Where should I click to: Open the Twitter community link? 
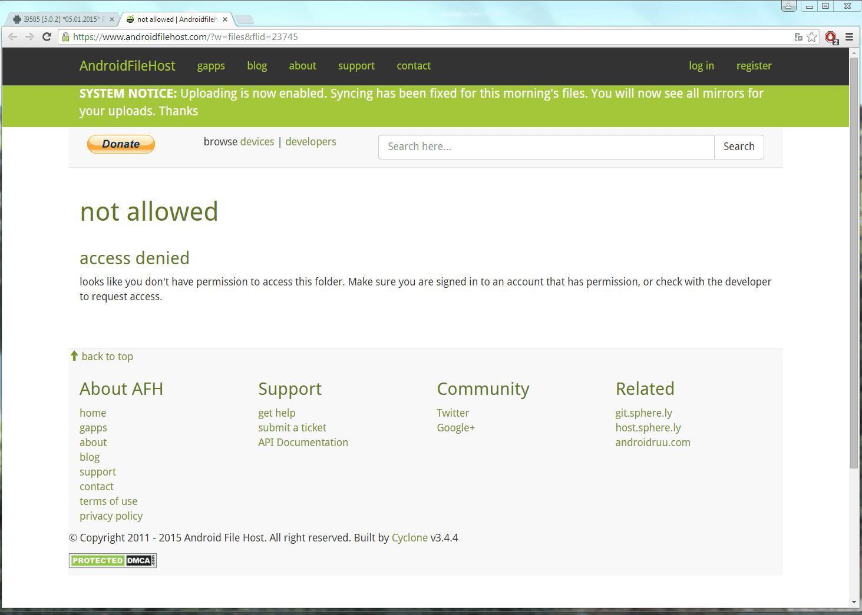click(x=453, y=413)
